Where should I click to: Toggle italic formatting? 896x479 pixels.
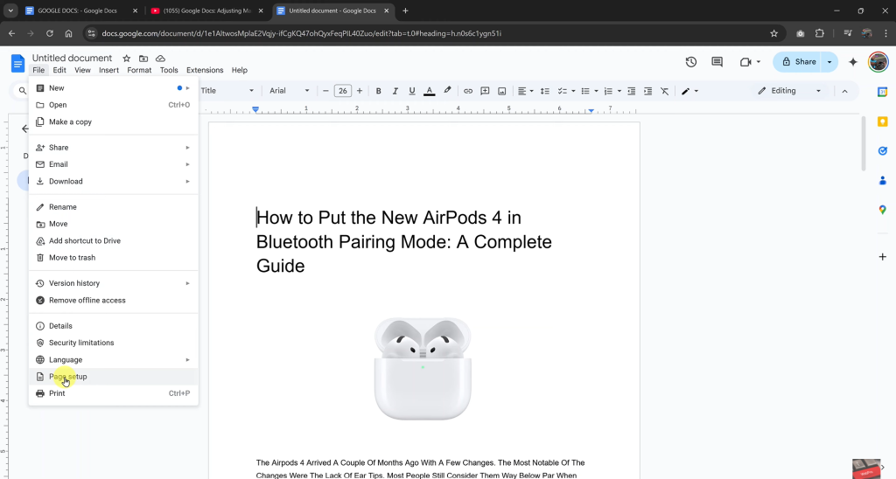(x=395, y=91)
